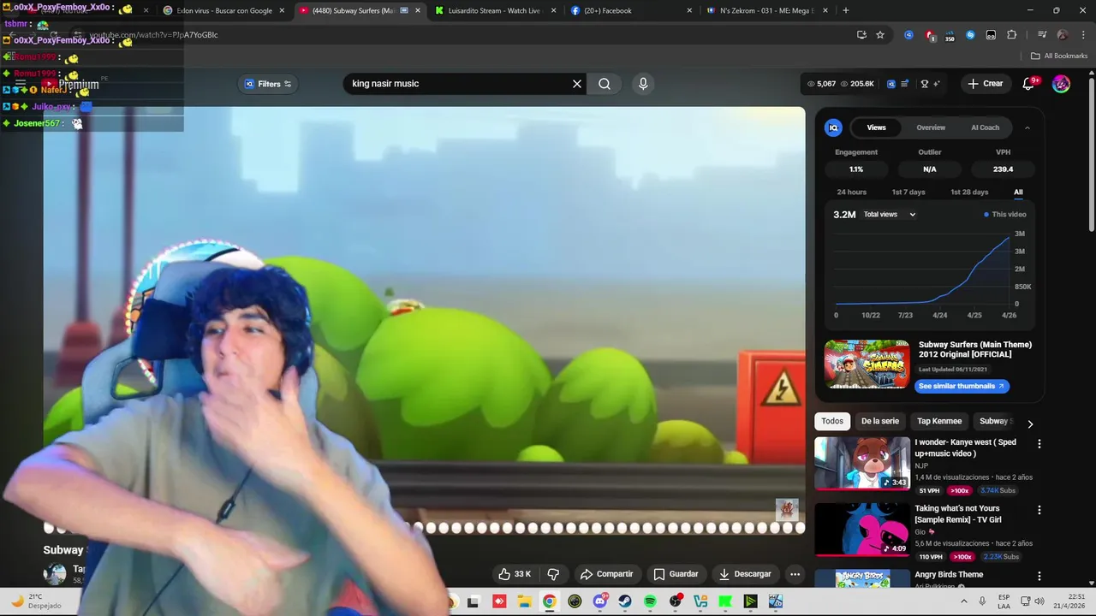Viewport: 1096px width, 616px height.
Task: Click the magnifier search button
Action: [x=605, y=84]
